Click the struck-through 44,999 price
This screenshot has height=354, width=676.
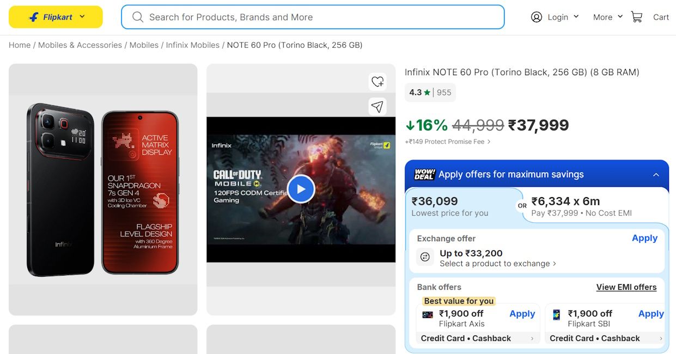(478, 125)
